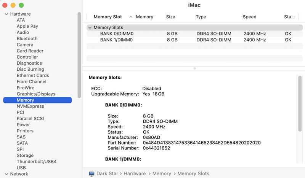Click Memory in the path bar
This screenshot has width=305, height=178.
coord(162,174)
